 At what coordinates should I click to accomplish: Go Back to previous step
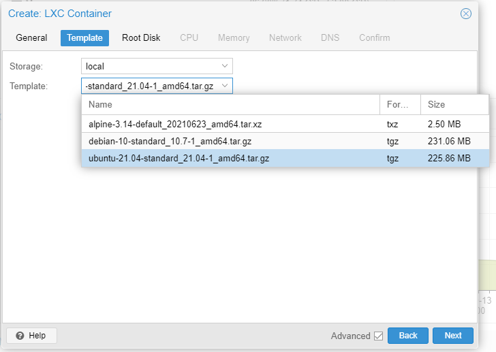407,336
